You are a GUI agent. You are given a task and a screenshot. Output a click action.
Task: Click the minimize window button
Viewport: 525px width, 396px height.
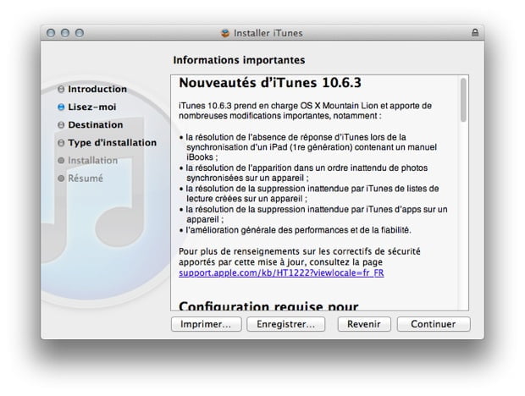tap(65, 33)
